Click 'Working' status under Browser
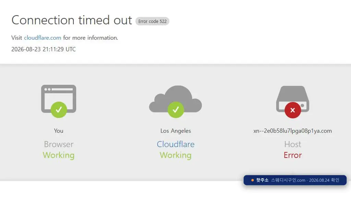This screenshot has width=351, height=219. tap(59, 155)
